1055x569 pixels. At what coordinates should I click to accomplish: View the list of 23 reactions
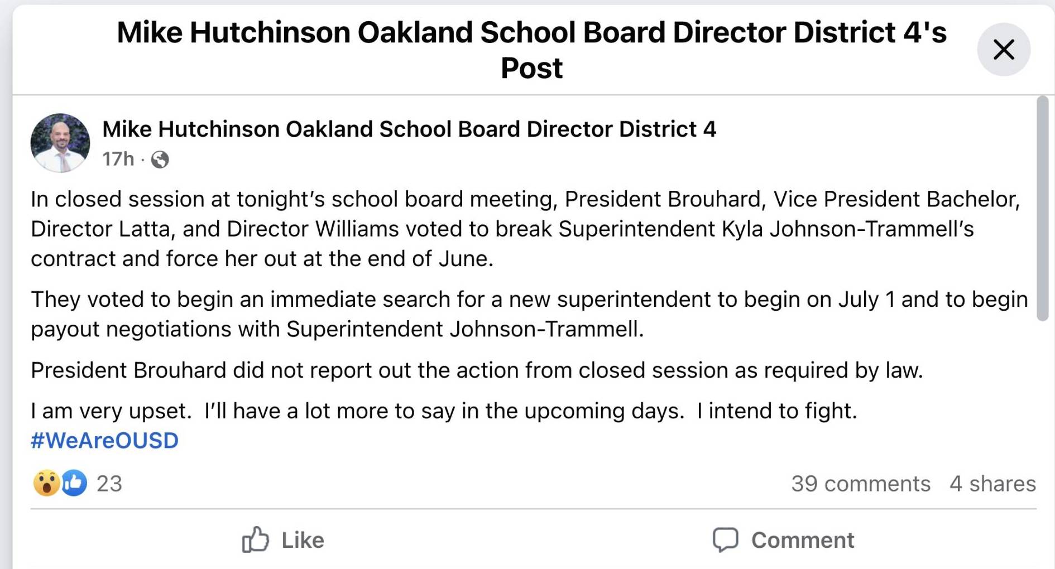(109, 483)
